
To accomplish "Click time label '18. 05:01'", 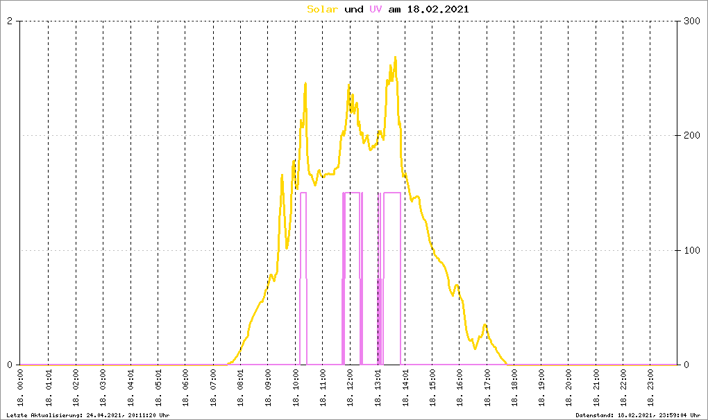I will (x=158, y=387).
